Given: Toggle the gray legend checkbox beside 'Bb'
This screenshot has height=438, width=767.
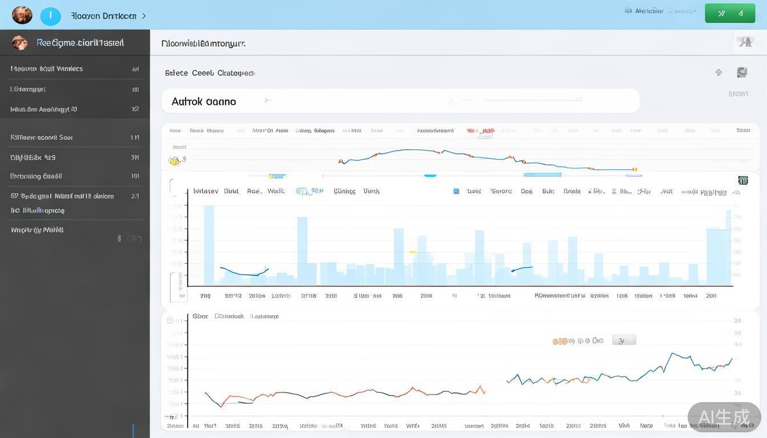Looking at the screenshot, I should click(614, 192).
